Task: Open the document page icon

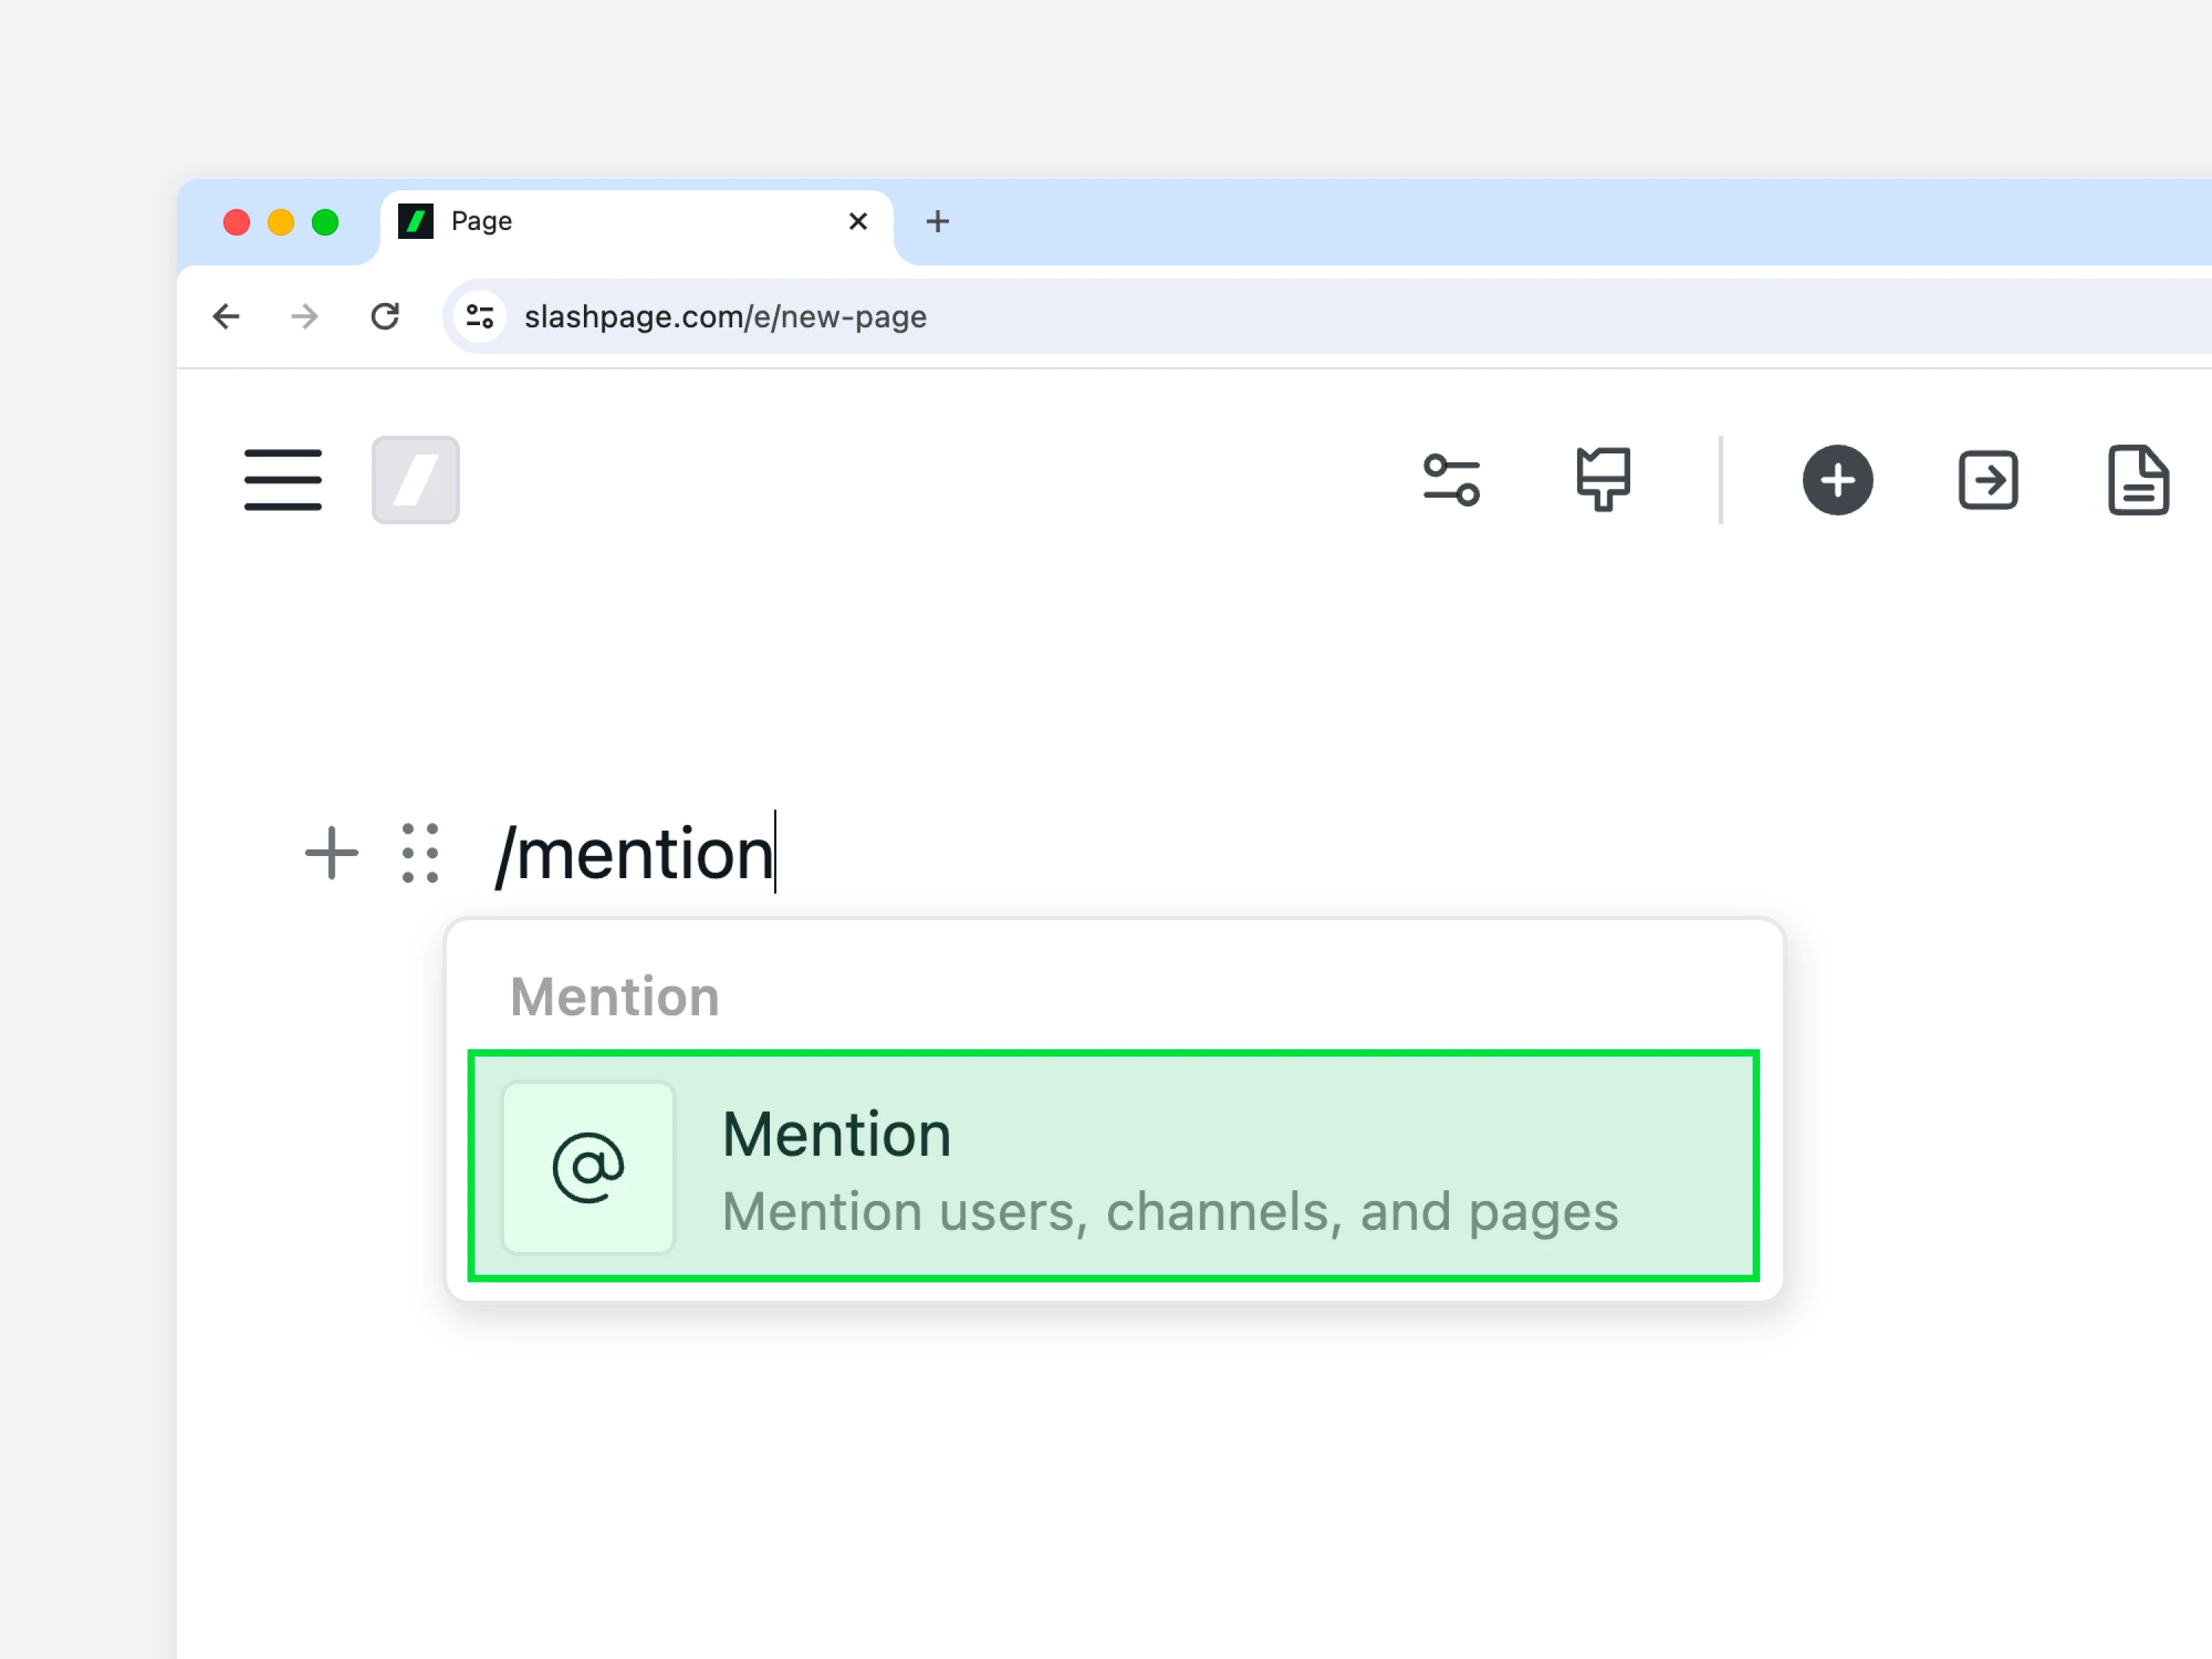Action: [x=2138, y=480]
